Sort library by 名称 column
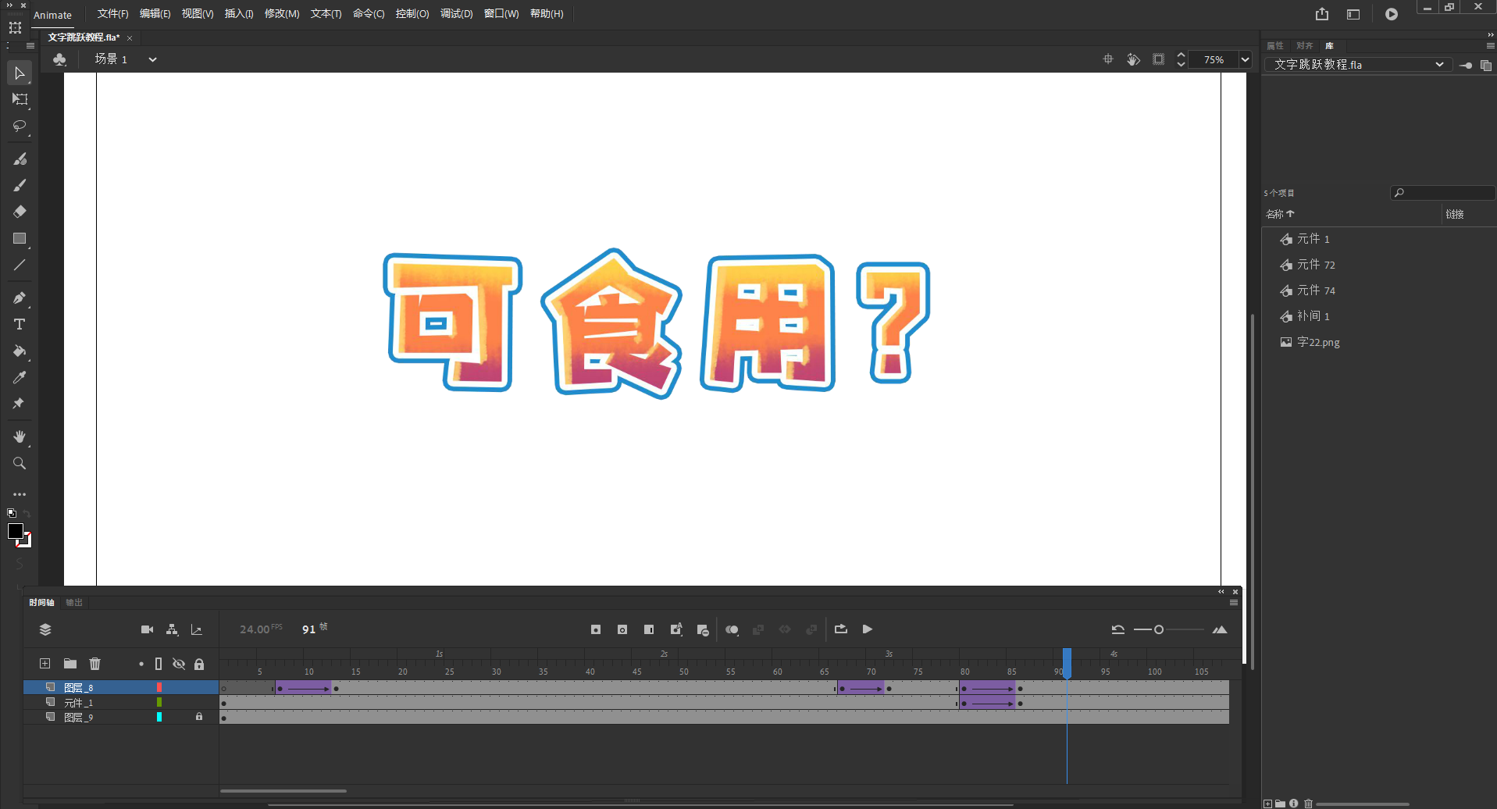1497x809 pixels. [x=1280, y=214]
